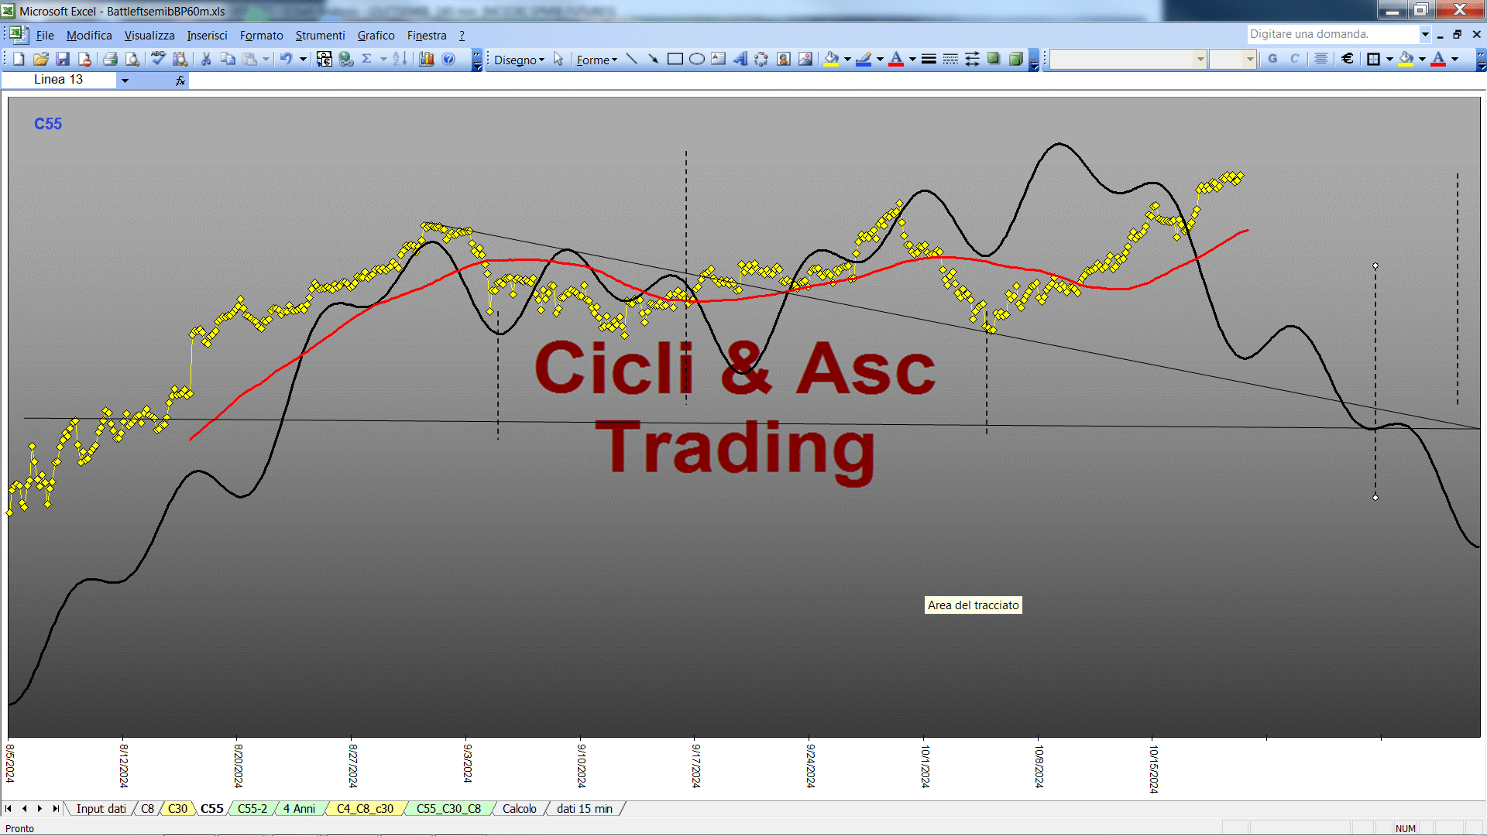This screenshot has width=1487, height=836.
Task: Open the Grafico menu
Action: tap(376, 35)
